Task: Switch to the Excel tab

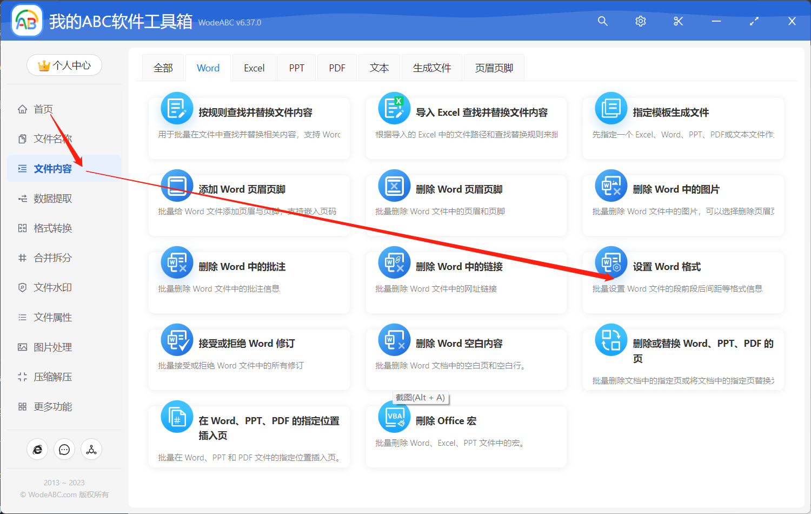Action: 254,67
